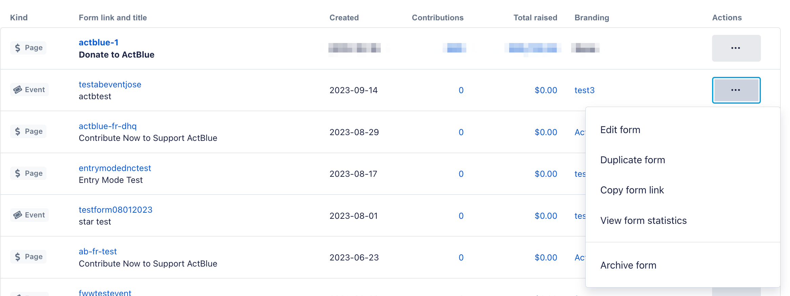This screenshot has height=296, width=790.
Task: Choose Edit form from the menu
Action: point(620,130)
